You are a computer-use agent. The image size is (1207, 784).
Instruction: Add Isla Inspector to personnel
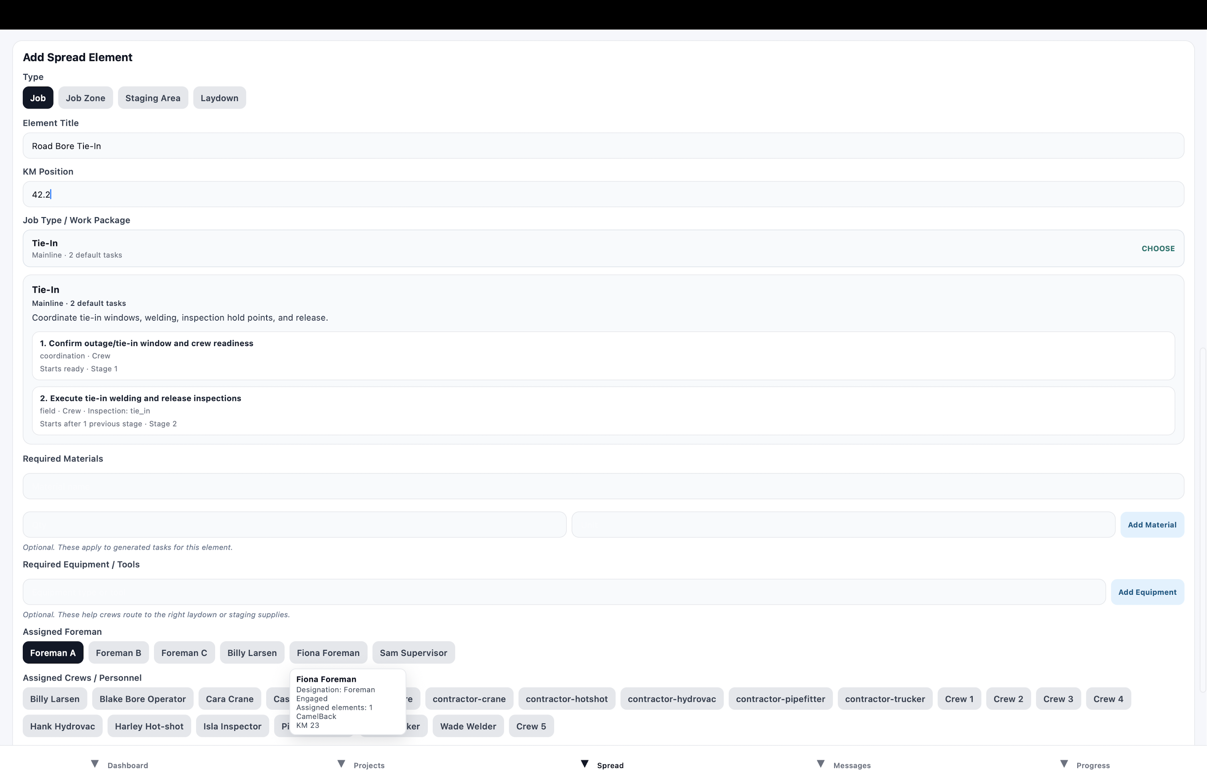point(232,726)
